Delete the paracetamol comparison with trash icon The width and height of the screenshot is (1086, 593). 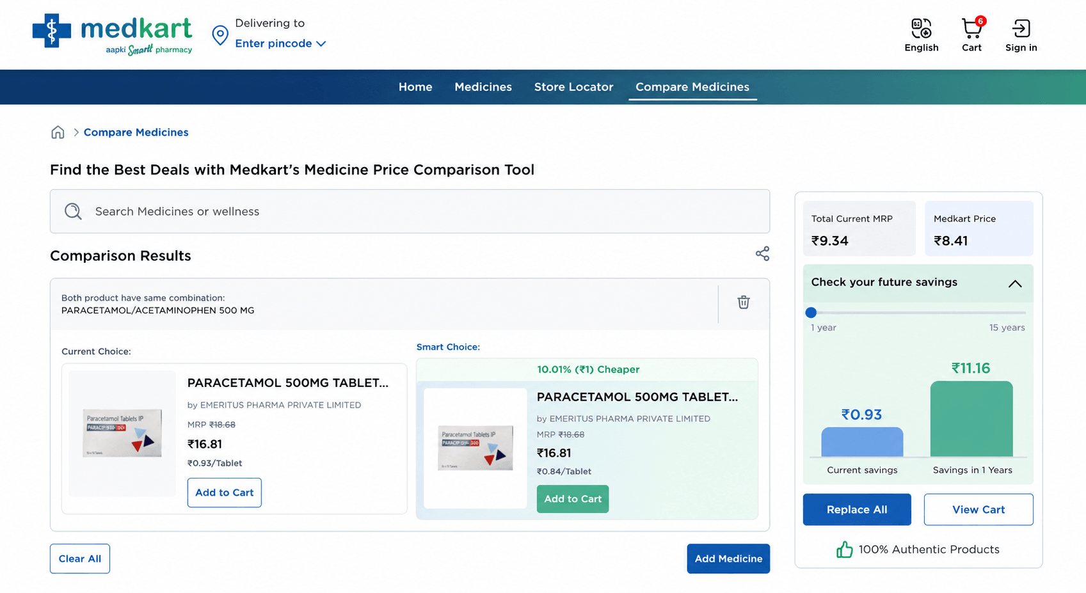(x=743, y=302)
